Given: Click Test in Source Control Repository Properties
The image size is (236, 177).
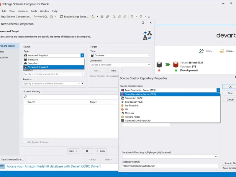Looking at the screenshot, I should point(230,93).
